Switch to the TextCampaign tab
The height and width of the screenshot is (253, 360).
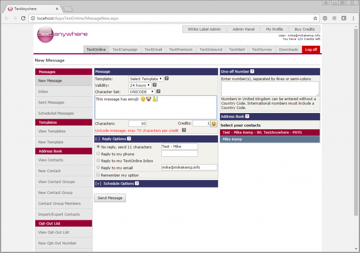point(125,50)
